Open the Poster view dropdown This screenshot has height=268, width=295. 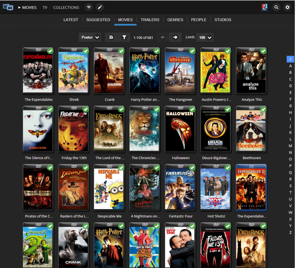(x=90, y=37)
